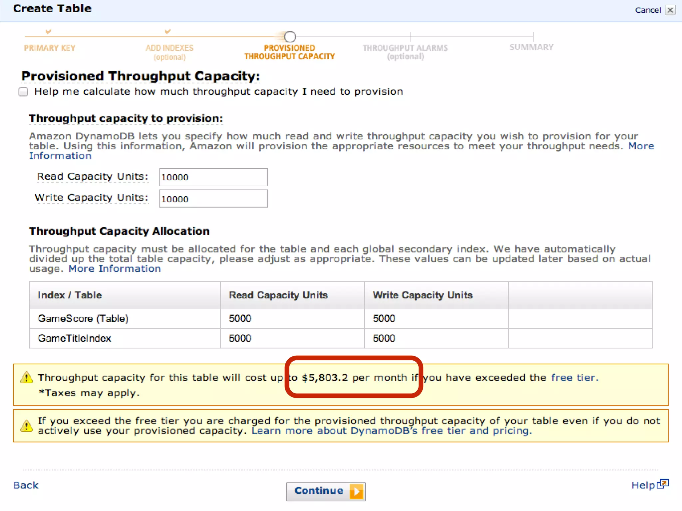Click the current step circle marker

click(x=290, y=37)
